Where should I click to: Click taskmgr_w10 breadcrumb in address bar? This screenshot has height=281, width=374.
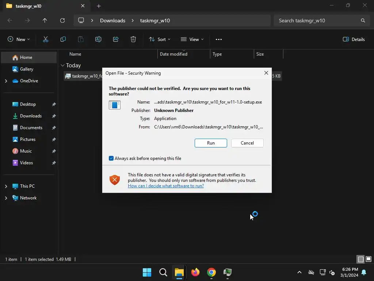155,20
